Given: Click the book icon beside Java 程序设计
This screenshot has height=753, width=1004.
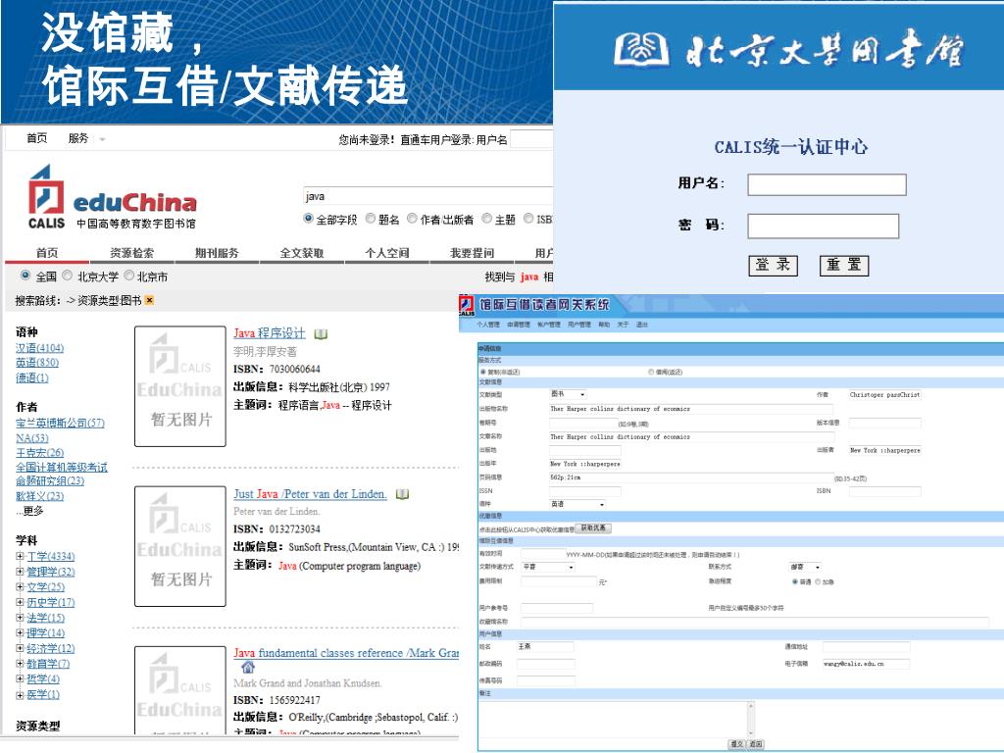Looking at the screenshot, I should (321, 333).
